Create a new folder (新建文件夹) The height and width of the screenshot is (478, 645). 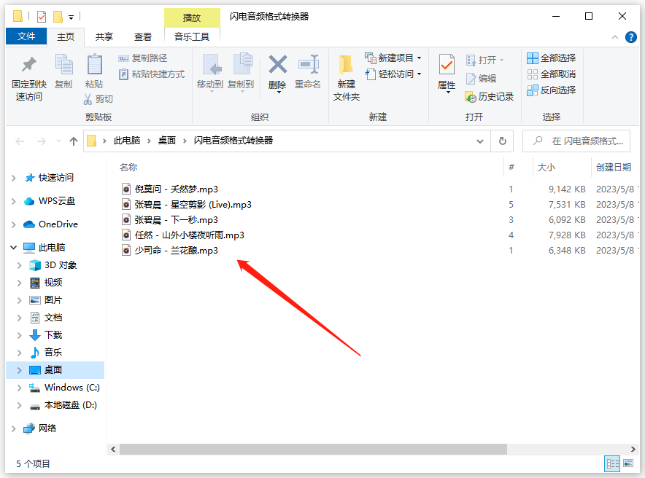(x=346, y=78)
